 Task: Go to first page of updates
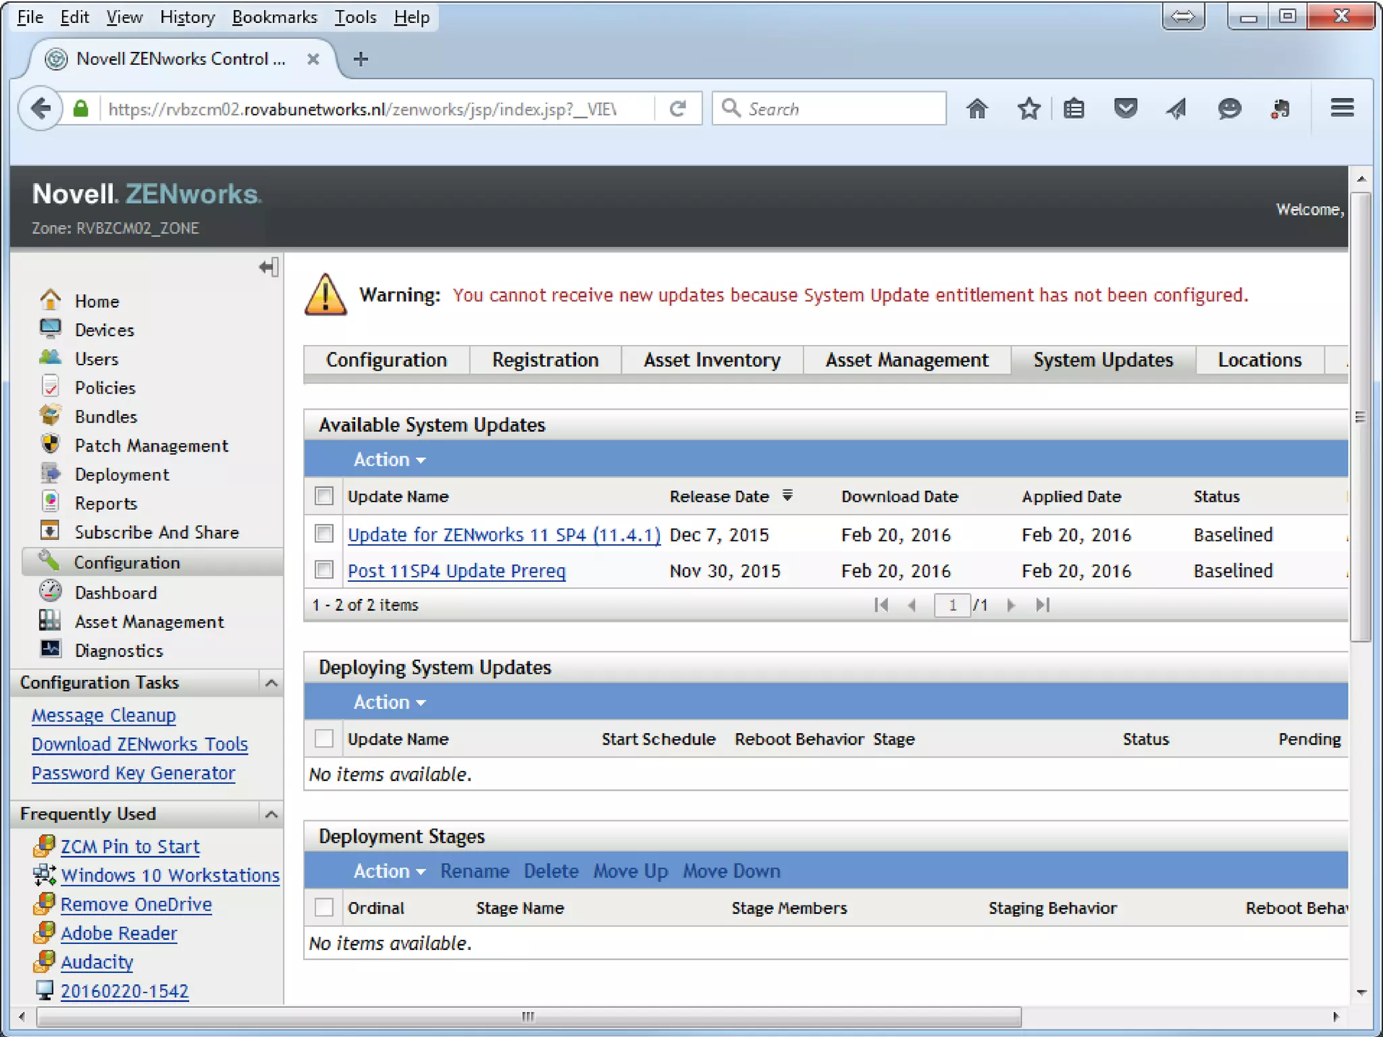tap(881, 605)
